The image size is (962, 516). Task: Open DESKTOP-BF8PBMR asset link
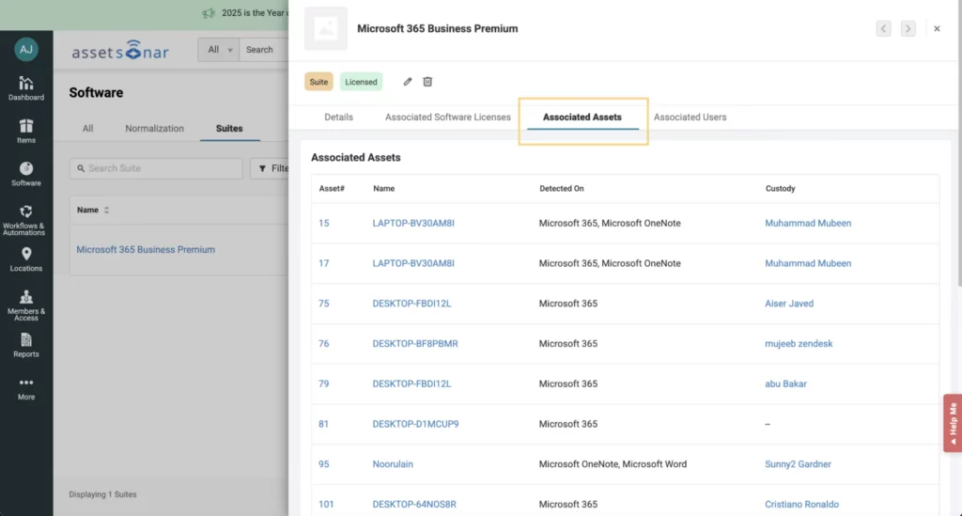pos(415,344)
